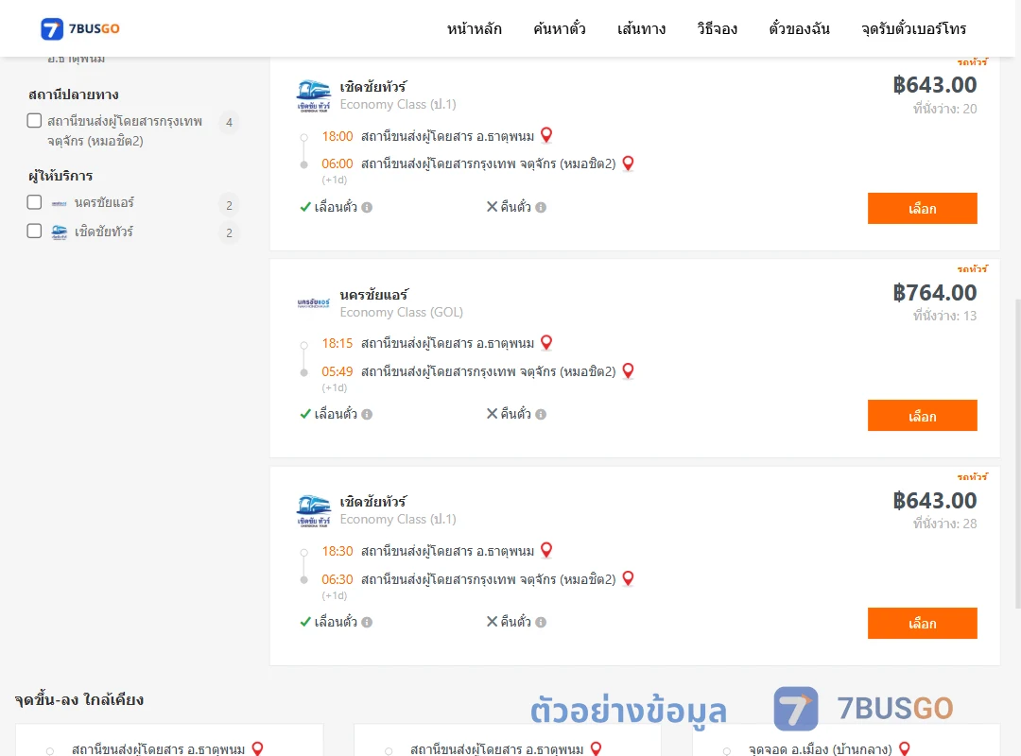Open map pin for 05:49 arrival station
This screenshot has width=1021, height=756.
[628, 371]
